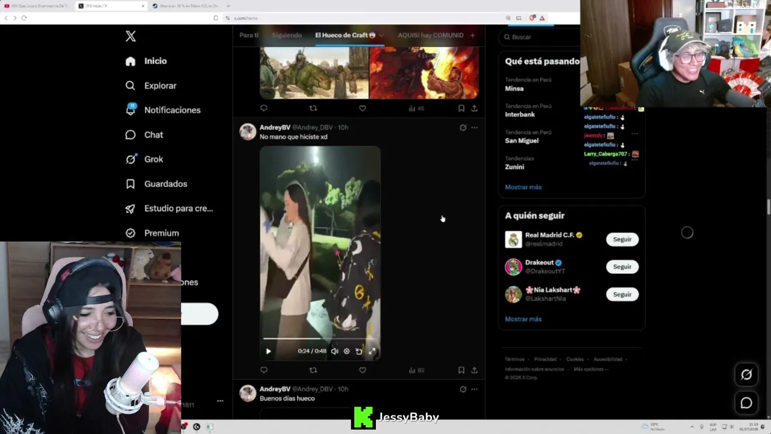The height and width of the screenshot is (434, 771).
Task: Follow Nia Lakshart
Action: (622, 294)
